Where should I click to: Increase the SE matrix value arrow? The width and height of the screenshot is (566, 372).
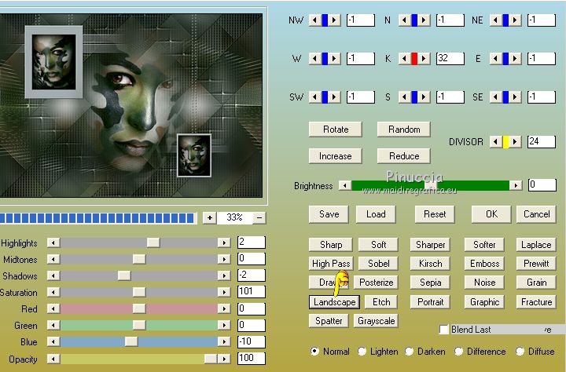[x=516, y=97]
